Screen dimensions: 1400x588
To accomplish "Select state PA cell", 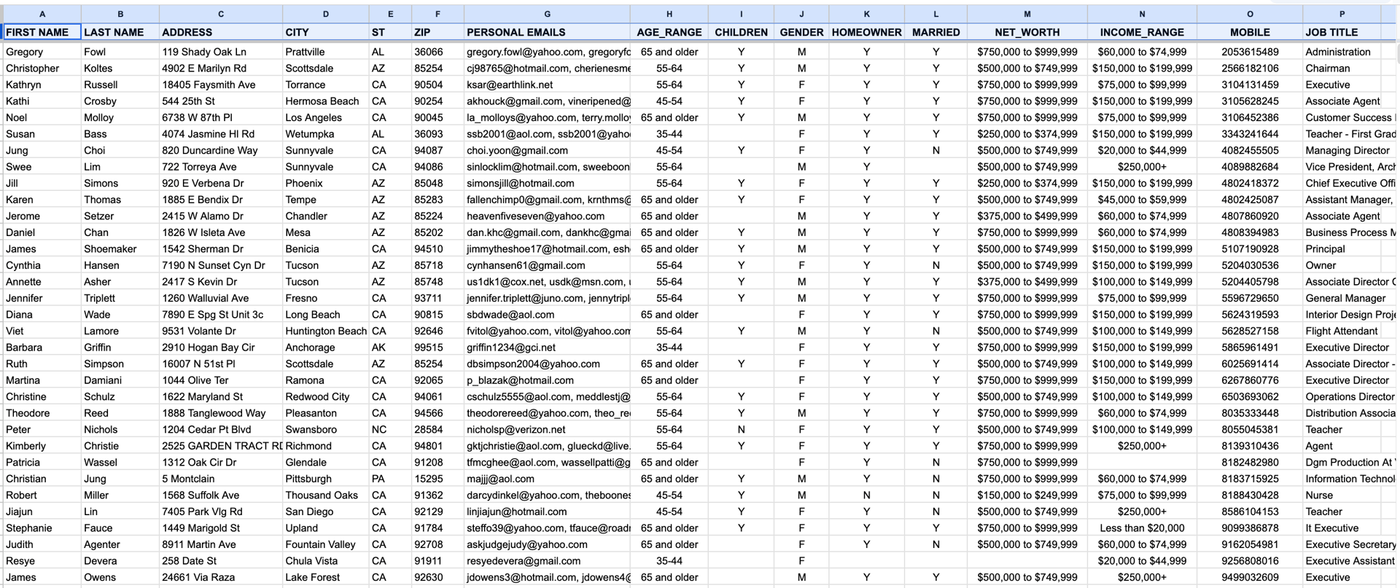I will tap(390, 479).
